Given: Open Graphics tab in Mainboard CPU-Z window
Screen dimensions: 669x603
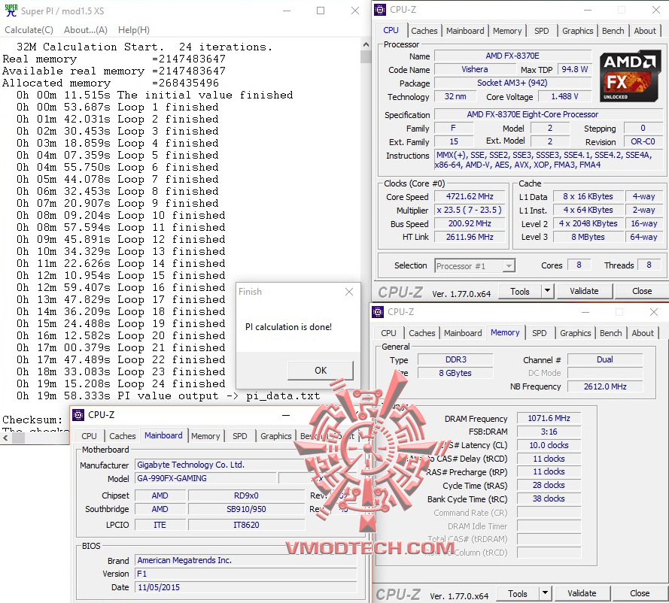Looking at the screenshot, I should coord(276,436).
